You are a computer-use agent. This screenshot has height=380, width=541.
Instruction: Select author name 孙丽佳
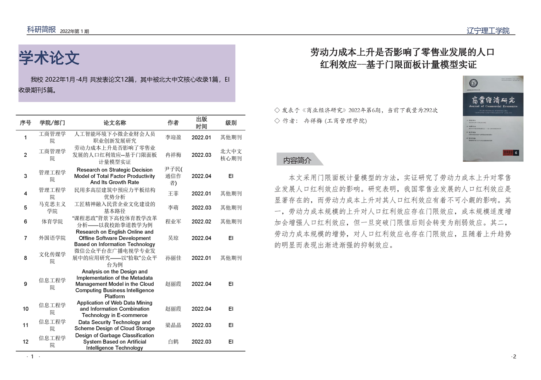point(173,258)
